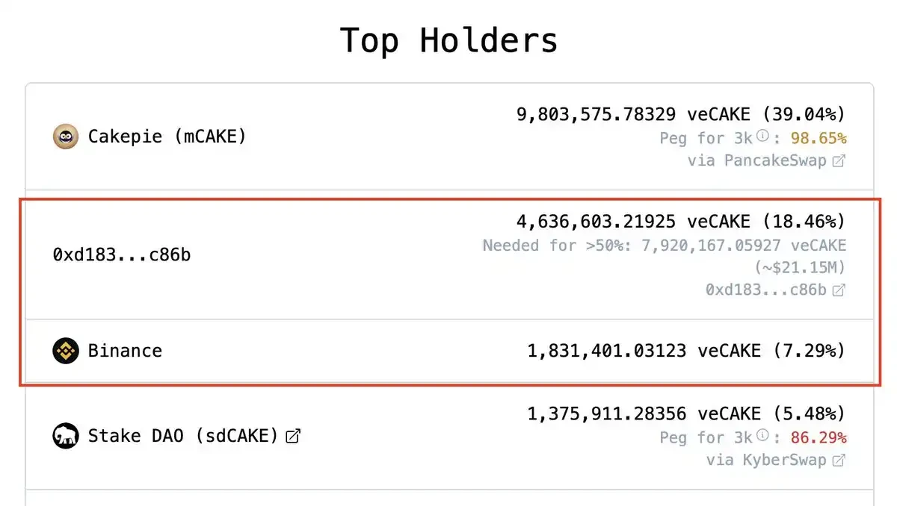Click the Binance logo icon
The height and width of the screenshot is (506, 897).
[66, 351]
